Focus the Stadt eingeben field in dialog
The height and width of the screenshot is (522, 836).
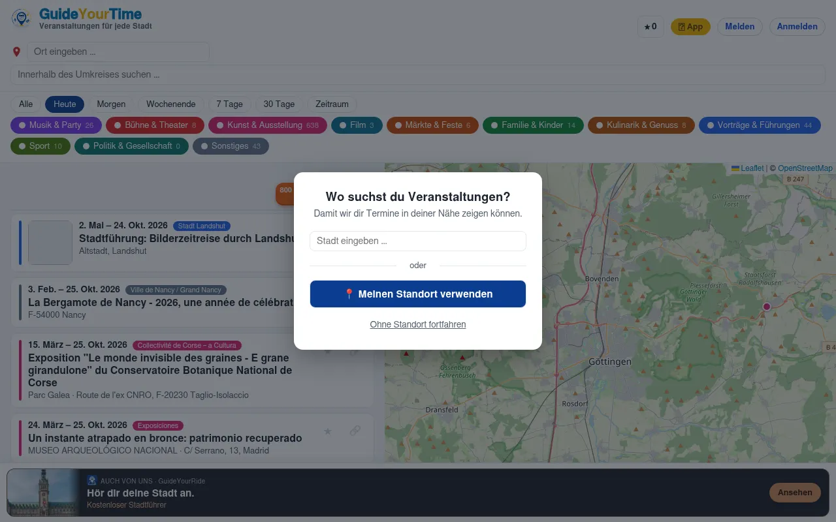(x=418, y=241)
